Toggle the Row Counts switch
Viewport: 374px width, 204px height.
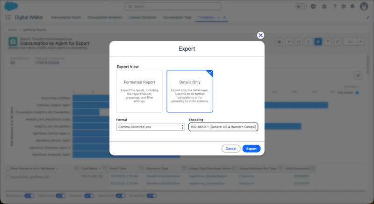coord(29,196)
